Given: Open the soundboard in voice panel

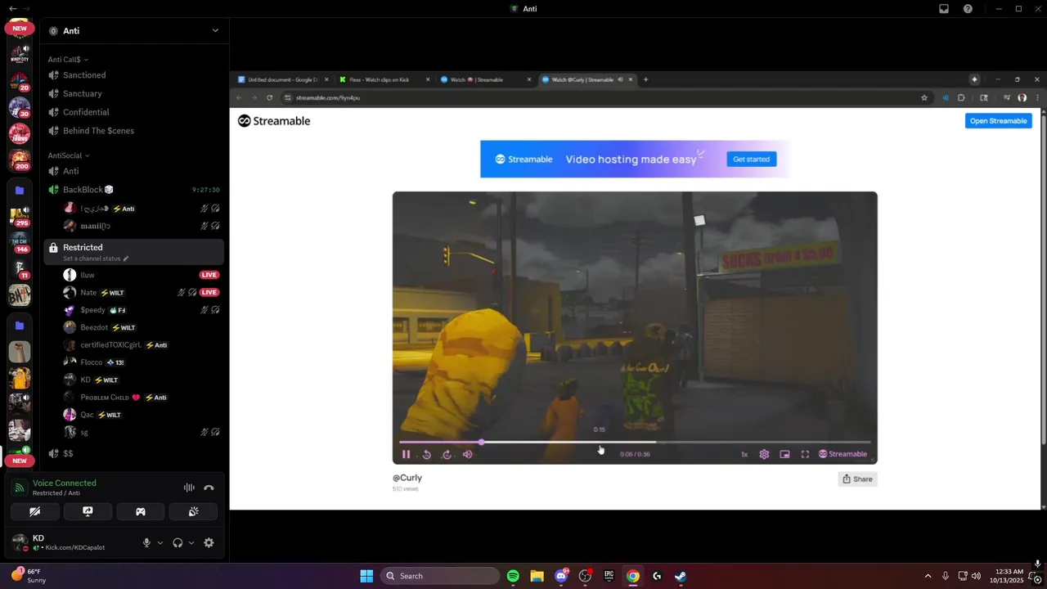Looking at the screenshot, I should (193, 511).
